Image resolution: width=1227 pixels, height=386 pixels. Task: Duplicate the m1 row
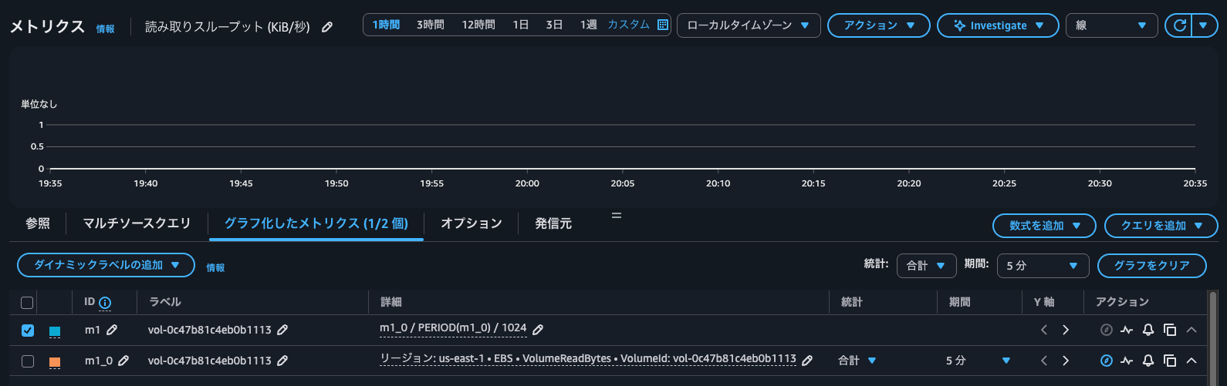[1170, 330]
